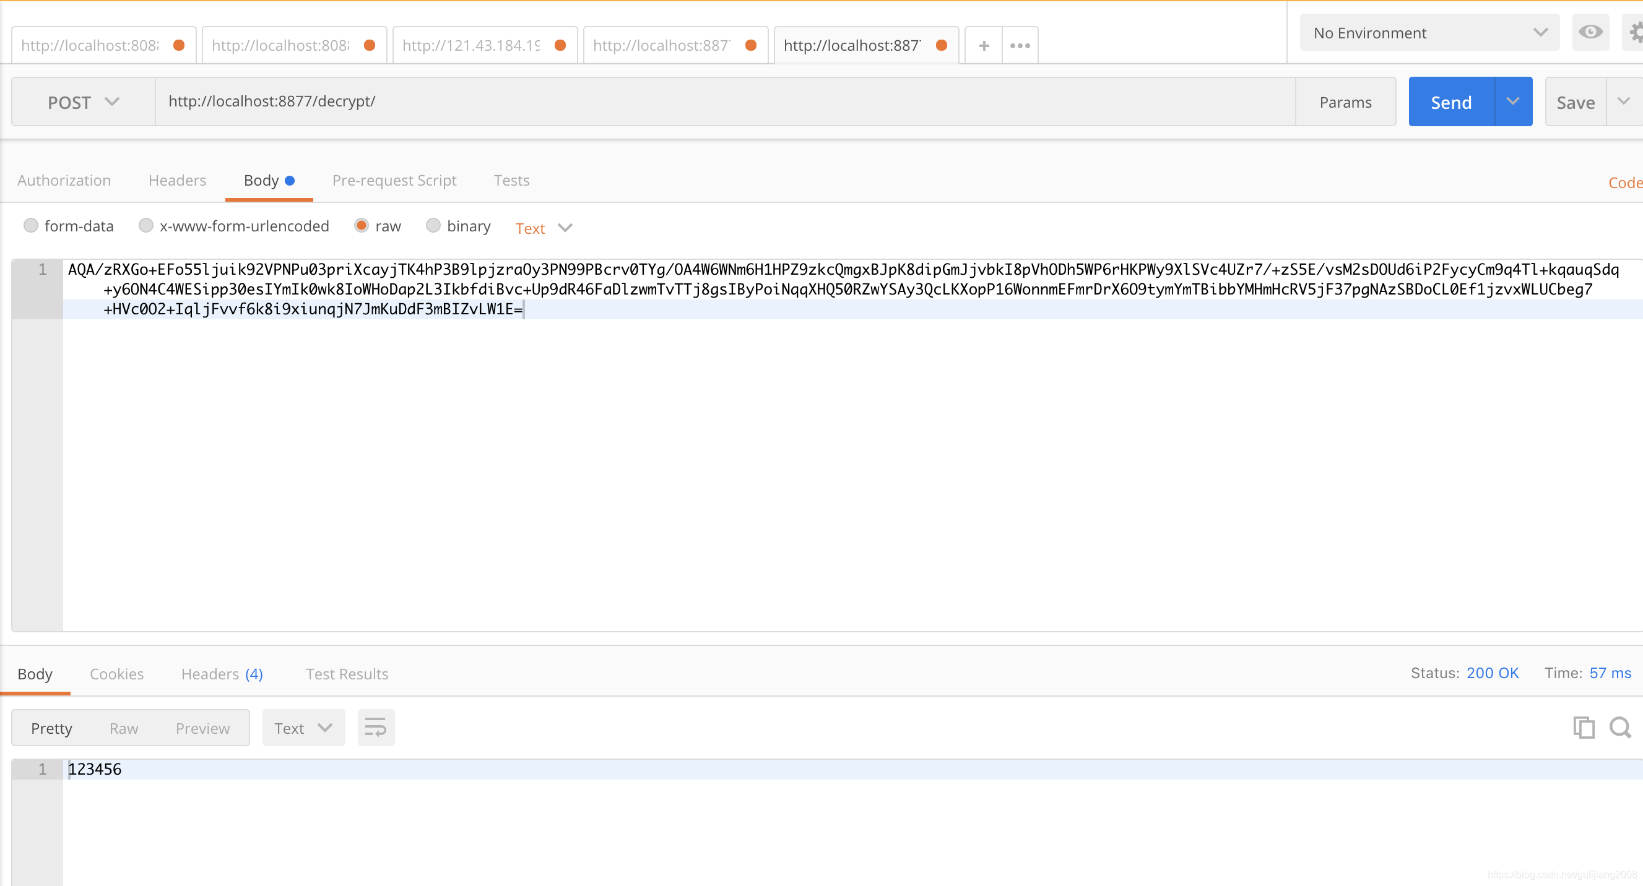Click the new tab plus icon
This screenshot has width=1643, height=886.
pyautogui.click(x=984, y=46)
